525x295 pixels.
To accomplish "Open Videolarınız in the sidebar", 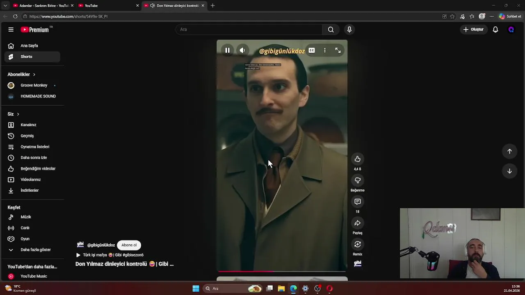I will point(32,179).
